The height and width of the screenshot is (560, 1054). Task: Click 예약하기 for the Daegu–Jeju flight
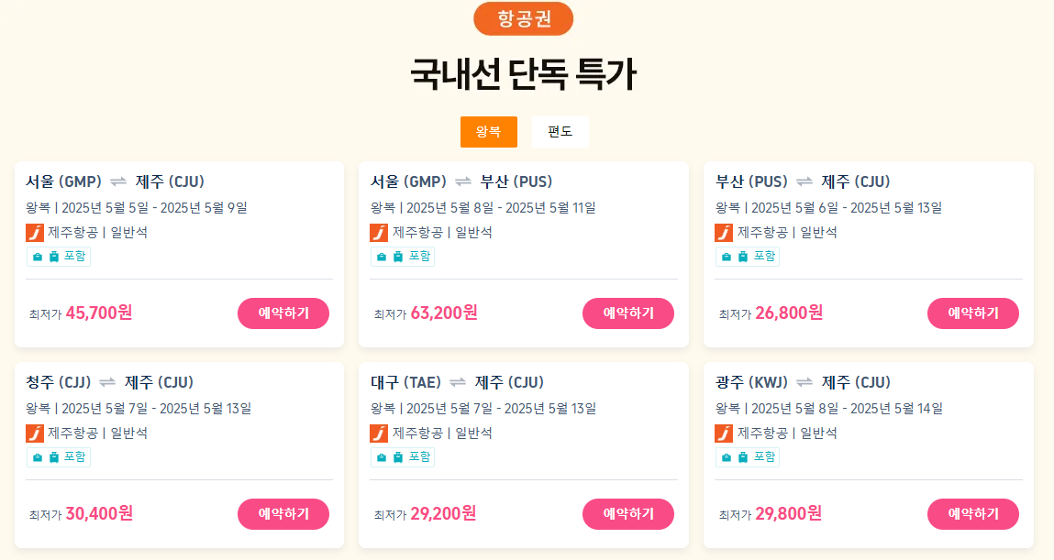[628, 513]
